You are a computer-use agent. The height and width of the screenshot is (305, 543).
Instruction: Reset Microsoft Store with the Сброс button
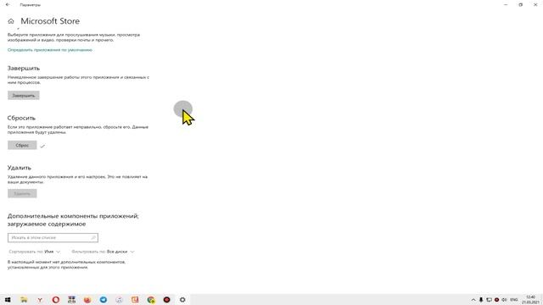pyautogui.click(x=22, y=145)
